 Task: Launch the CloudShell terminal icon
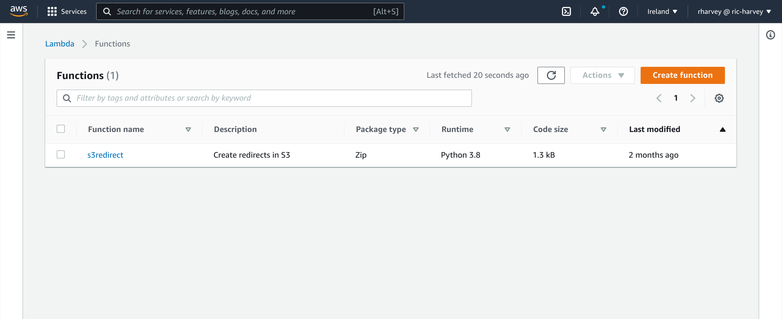click(x=566, y=11)
